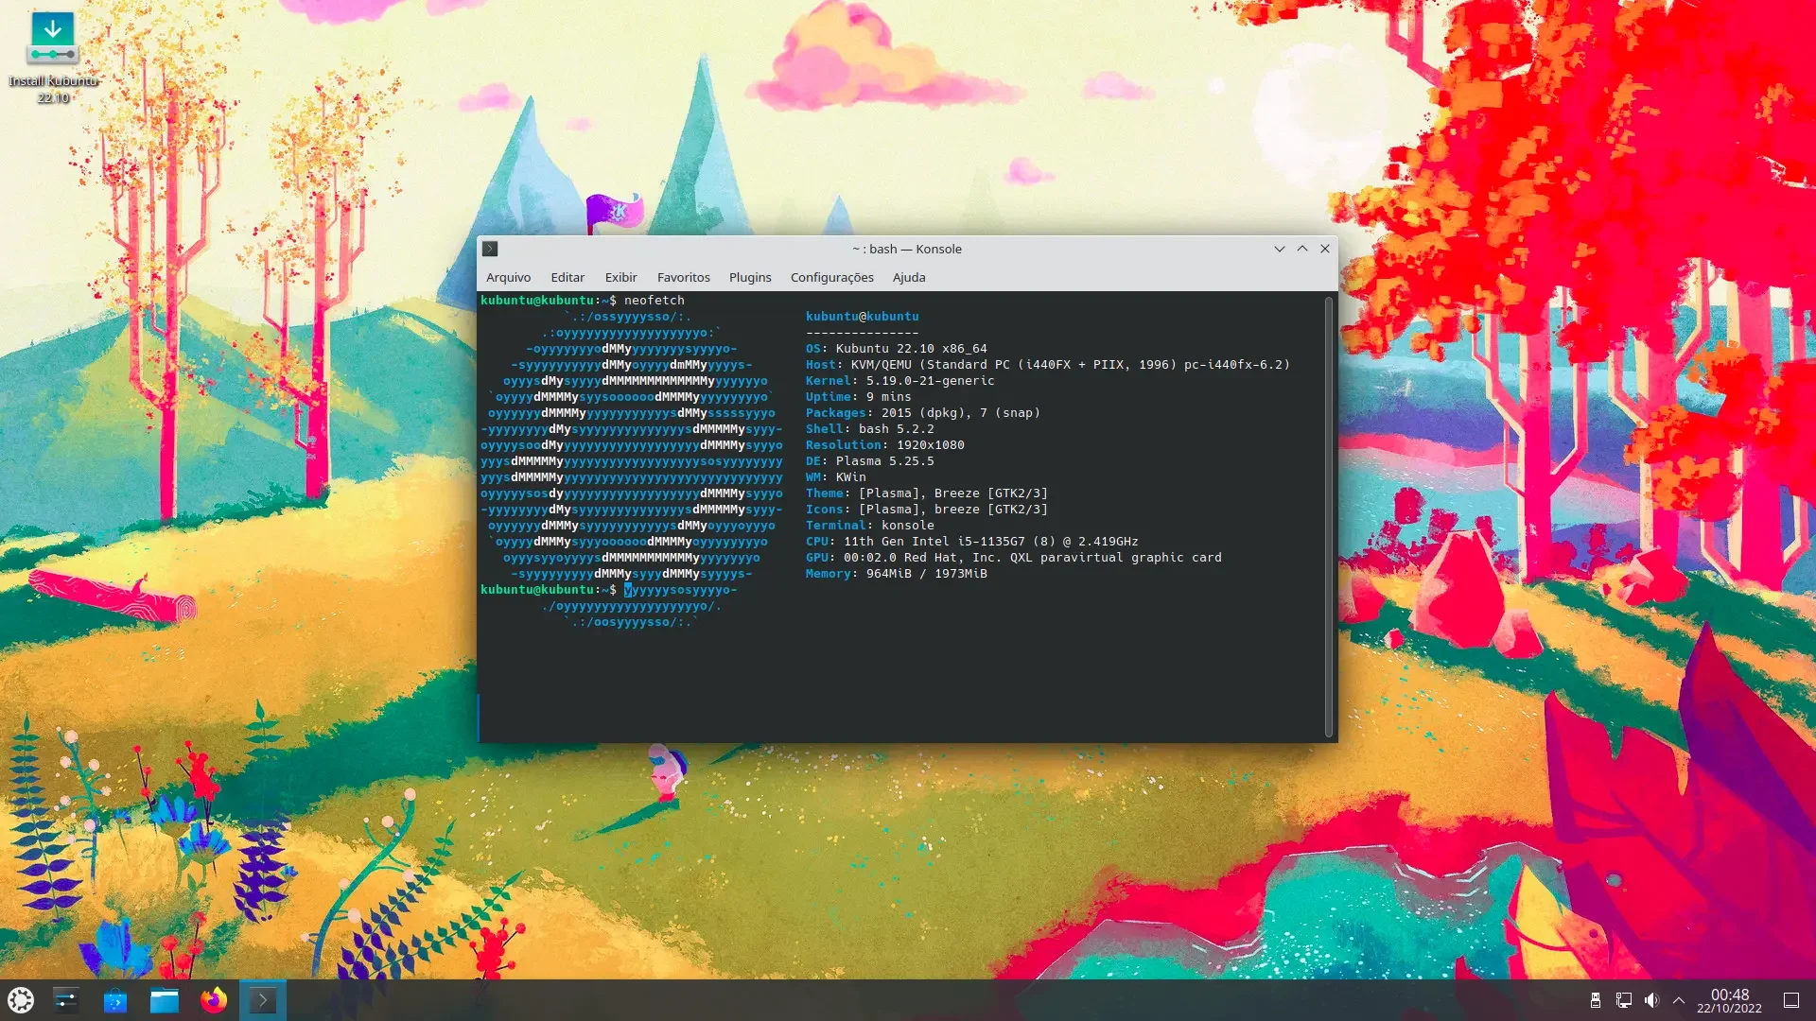Minimize the Konsole window
Screen dimensions: 1816x1021
1280,249
